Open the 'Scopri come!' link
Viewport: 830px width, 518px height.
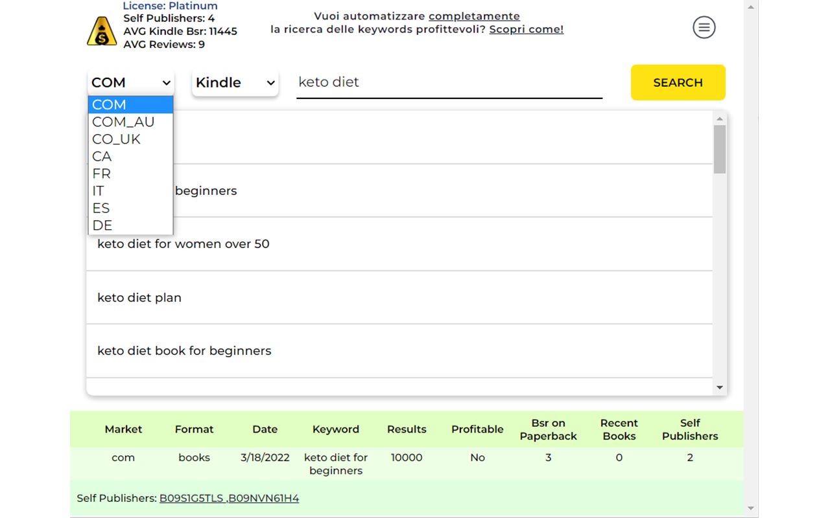click(526, 29)
